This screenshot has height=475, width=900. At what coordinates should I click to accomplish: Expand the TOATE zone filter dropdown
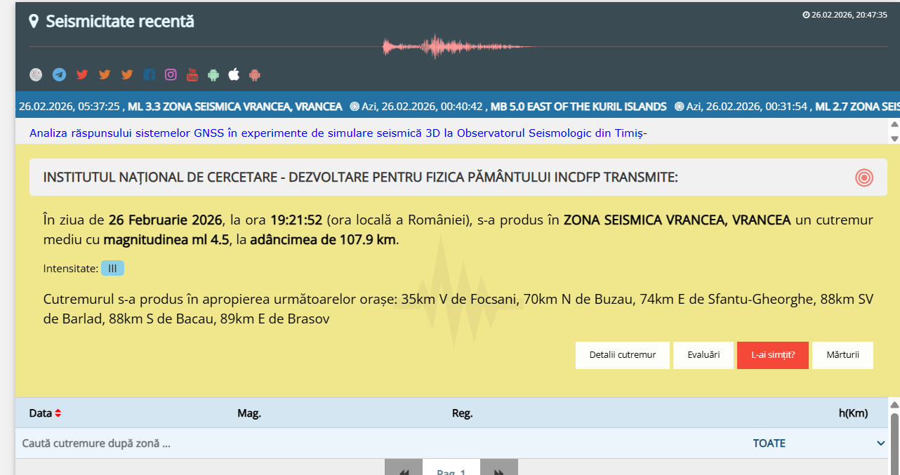click(880, 443)
